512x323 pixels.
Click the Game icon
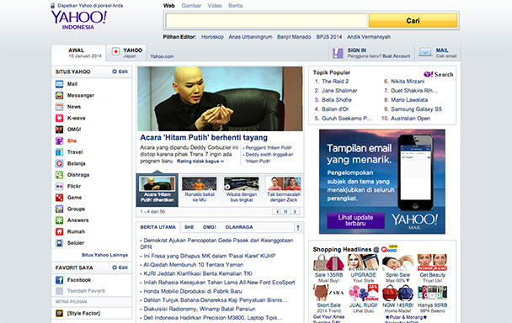pos(60,198)
